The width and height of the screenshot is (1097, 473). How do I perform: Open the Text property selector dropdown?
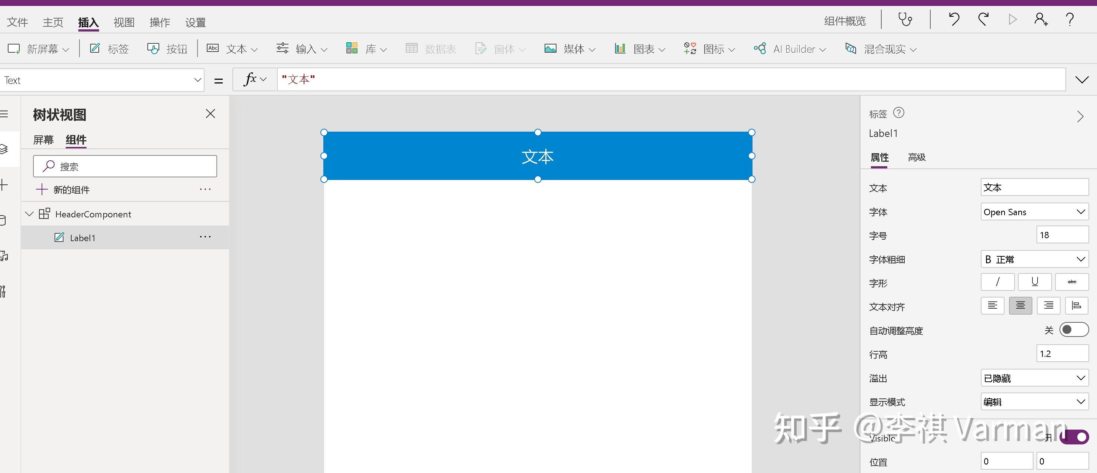197,80
